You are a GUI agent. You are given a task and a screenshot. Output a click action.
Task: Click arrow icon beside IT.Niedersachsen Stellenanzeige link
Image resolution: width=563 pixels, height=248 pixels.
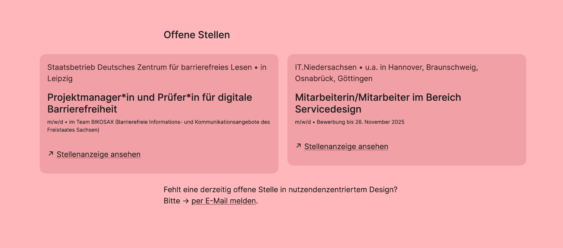tap(298, 146)
